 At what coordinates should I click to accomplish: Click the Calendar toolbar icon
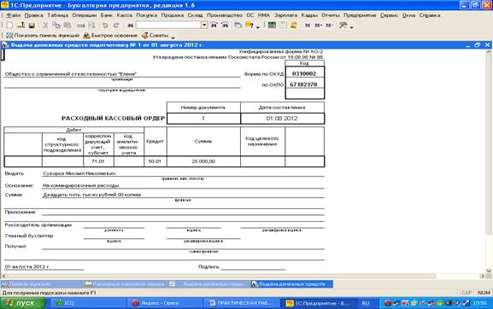click(283, 25)
